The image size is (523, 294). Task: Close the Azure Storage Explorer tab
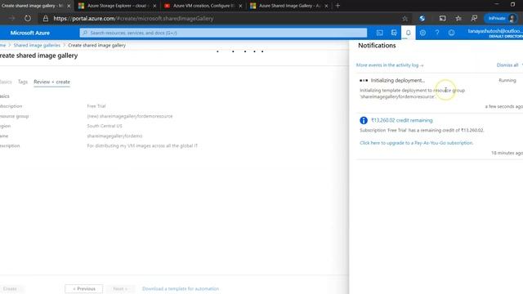click(154, 6)
